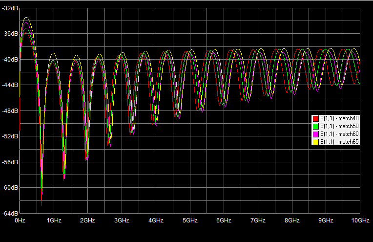The height and width of the screenshot is (242, 373).
Task: Click the -60dB axis label
Action: [x=10, y=188]
